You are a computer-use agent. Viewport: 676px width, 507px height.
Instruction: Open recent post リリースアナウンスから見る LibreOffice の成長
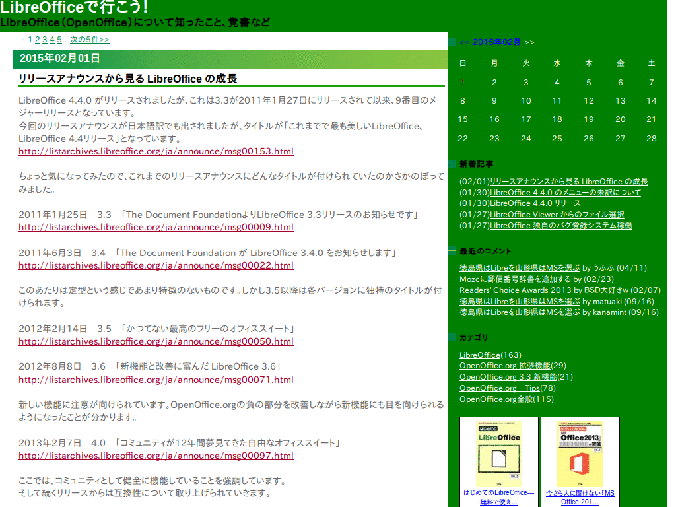(568, 182)
